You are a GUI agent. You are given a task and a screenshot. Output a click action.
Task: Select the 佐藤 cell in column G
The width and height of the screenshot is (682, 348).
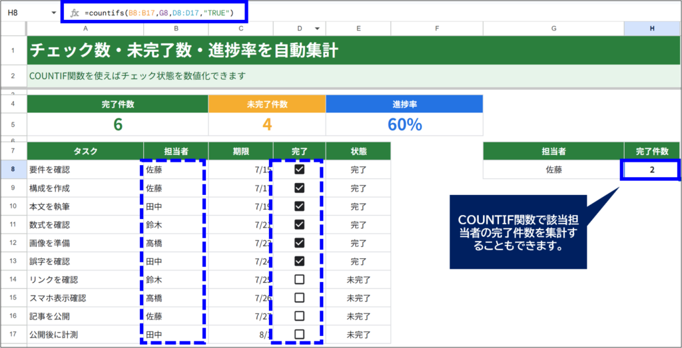[553, 170]
